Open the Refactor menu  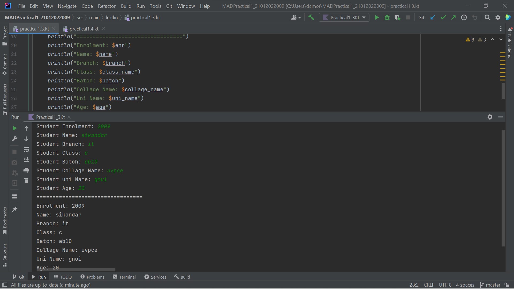tap(107, 6)
